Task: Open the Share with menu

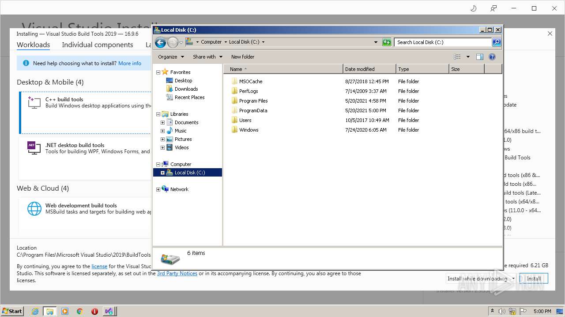Action: pyautogui.click(x=207, y=57)
